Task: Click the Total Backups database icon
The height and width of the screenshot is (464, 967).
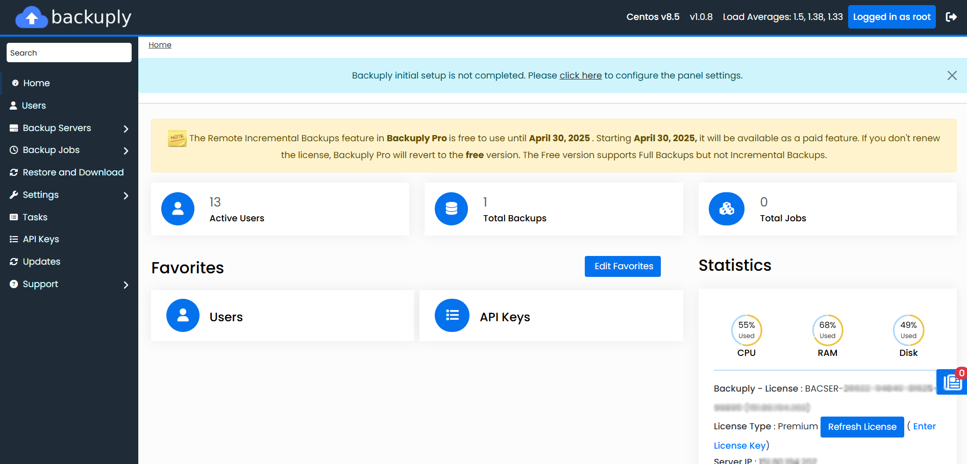Action: [451, 209]
